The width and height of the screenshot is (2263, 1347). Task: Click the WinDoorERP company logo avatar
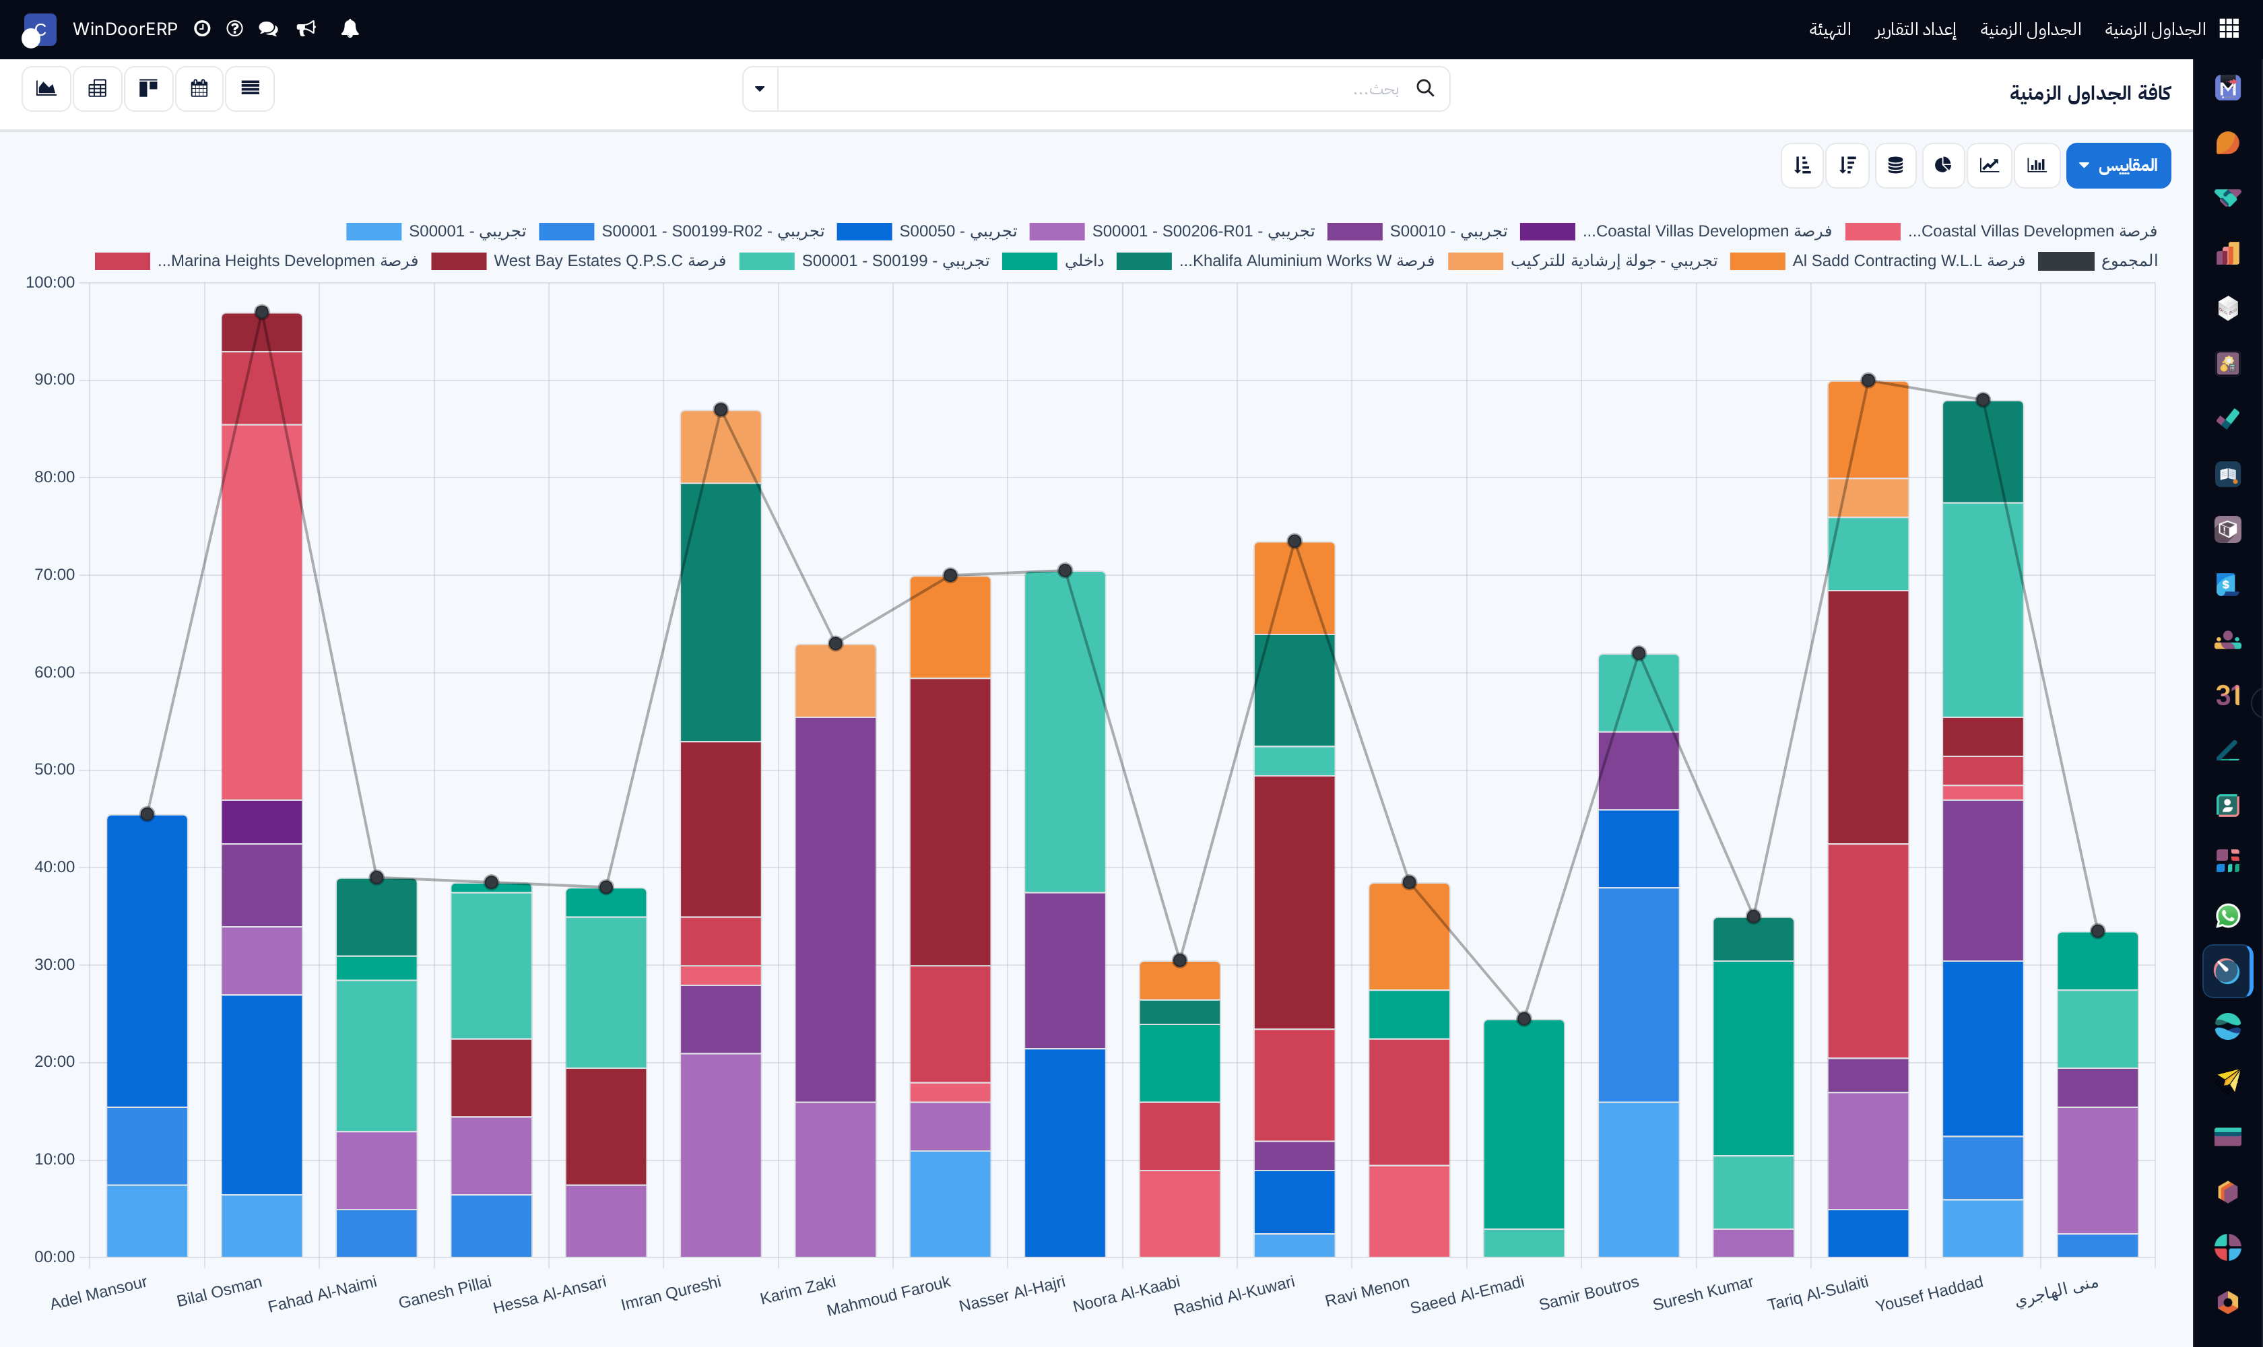tap(39, 30)
